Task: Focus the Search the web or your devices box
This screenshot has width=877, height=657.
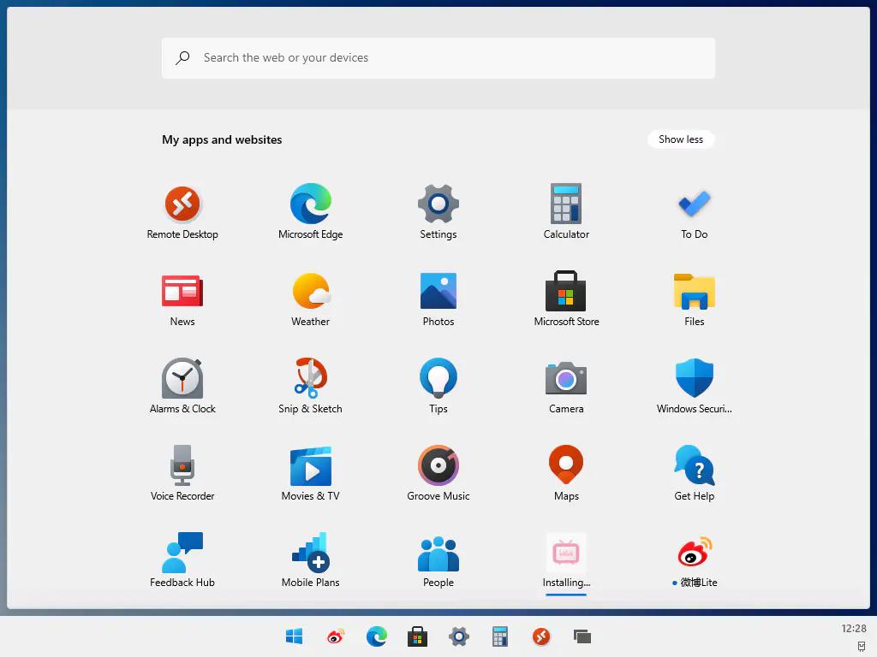Action: click(438, 58)
